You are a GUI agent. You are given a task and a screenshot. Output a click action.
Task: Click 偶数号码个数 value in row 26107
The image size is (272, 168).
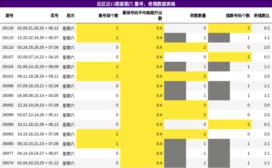249,57
